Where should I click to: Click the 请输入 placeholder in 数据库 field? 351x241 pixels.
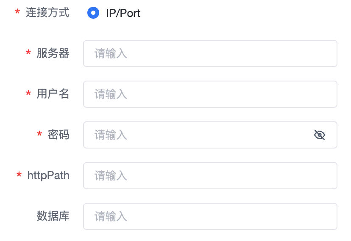(111, 216)
